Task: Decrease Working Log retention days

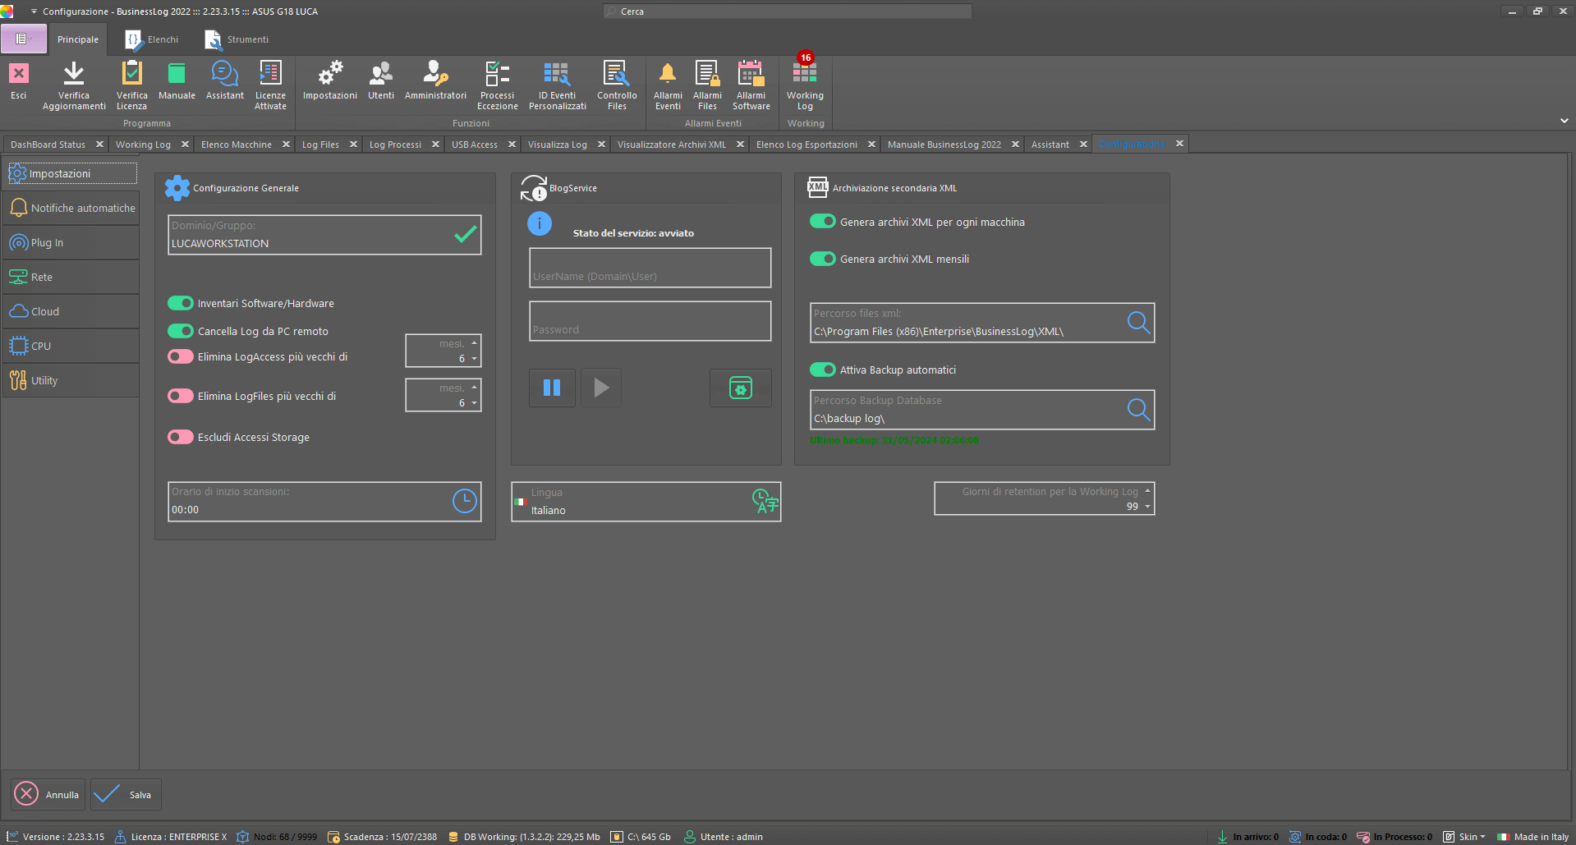Action: pos(1147,507)
